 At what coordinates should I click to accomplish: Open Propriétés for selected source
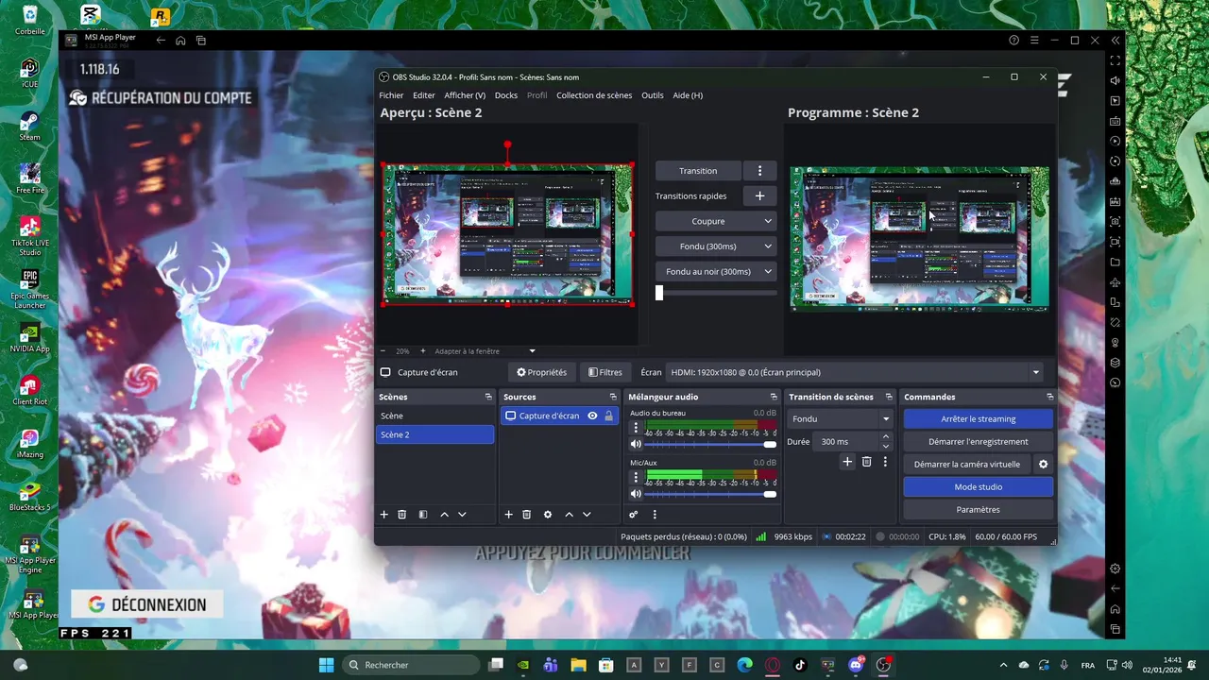pos(541,372)
